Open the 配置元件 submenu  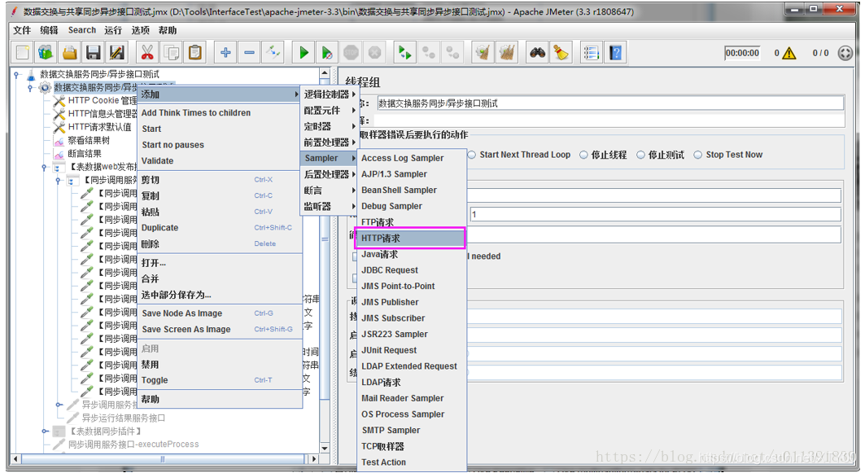click(330, 111)
